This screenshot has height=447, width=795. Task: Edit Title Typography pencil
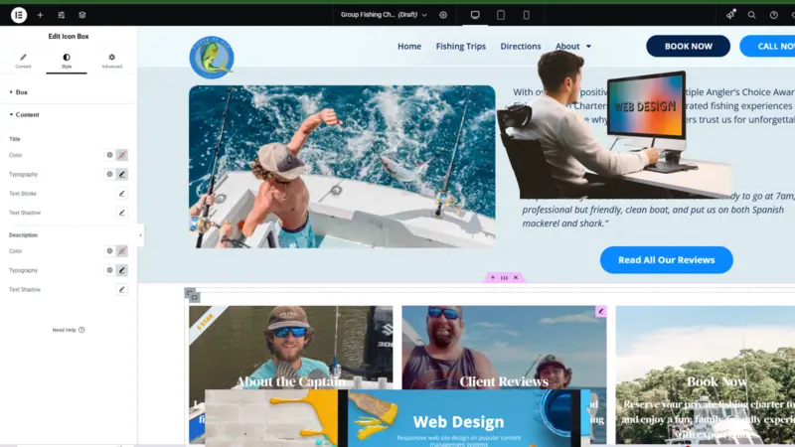coord(121,175)
